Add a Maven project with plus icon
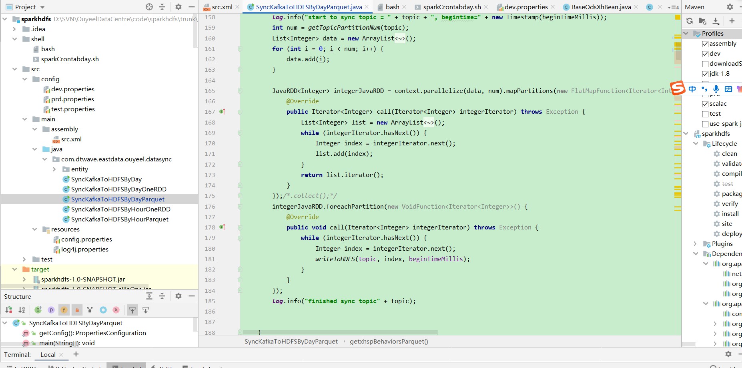 [x=732, y=21]
